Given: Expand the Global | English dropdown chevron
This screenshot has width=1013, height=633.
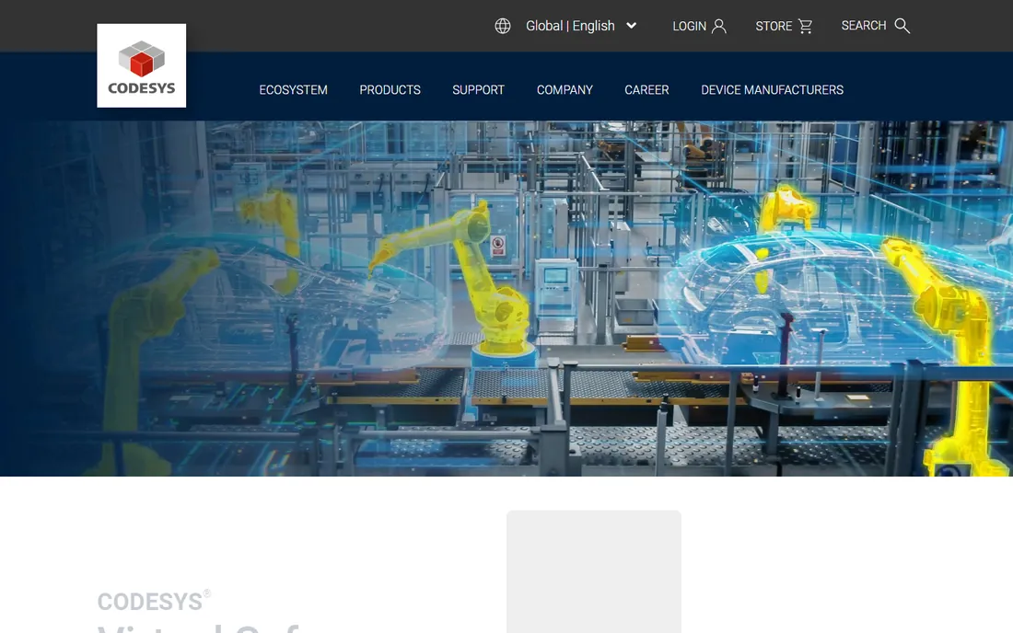Looking at the screenshot, I should click(x=631, y=26).
